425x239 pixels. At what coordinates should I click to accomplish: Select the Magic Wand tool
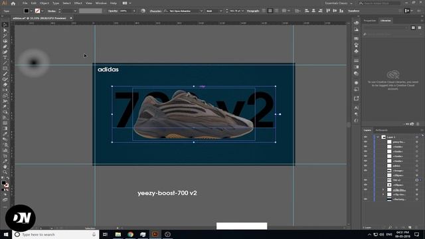coord(5,35)
